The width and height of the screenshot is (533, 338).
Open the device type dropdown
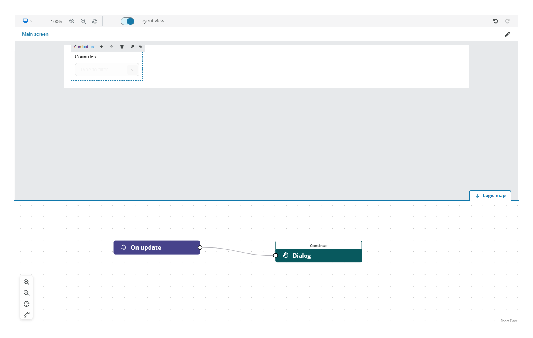click(x=27, y=21)
